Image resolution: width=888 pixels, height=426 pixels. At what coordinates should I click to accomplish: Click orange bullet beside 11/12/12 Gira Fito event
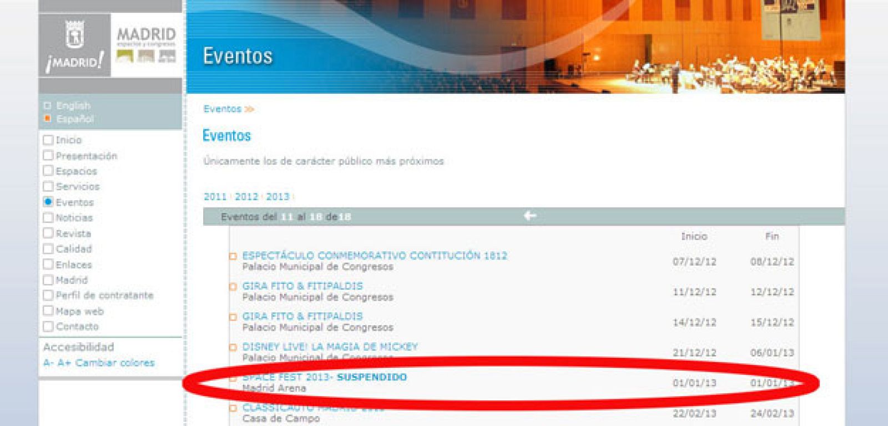pos(233,287)
